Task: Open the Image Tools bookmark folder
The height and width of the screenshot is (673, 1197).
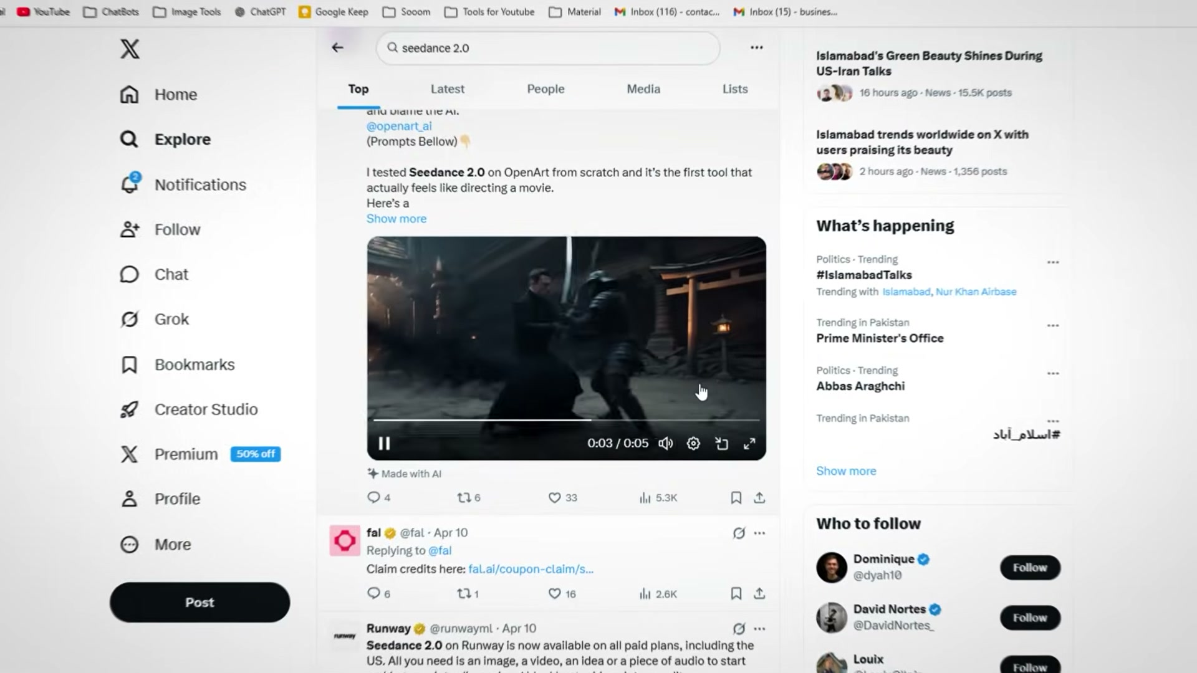Action: point(187,12)
